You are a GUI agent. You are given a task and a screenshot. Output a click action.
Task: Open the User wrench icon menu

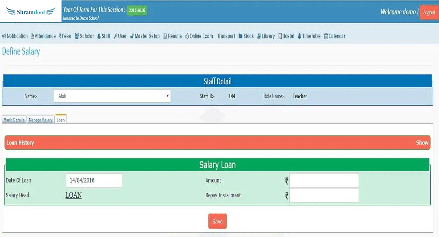tap(115, 36)
